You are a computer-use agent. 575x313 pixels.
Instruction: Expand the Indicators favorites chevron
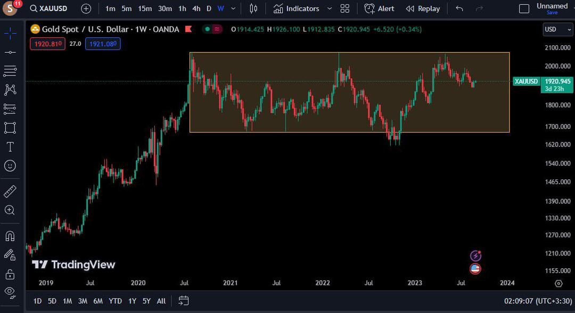pos(329,9)
